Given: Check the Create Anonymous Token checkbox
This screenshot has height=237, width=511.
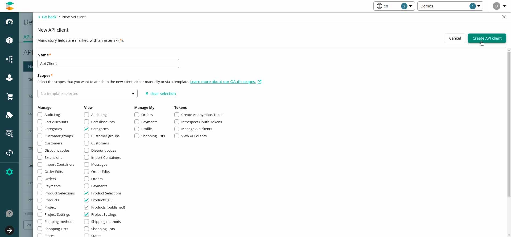Looking at the screenshot, I should coord(177,115).
